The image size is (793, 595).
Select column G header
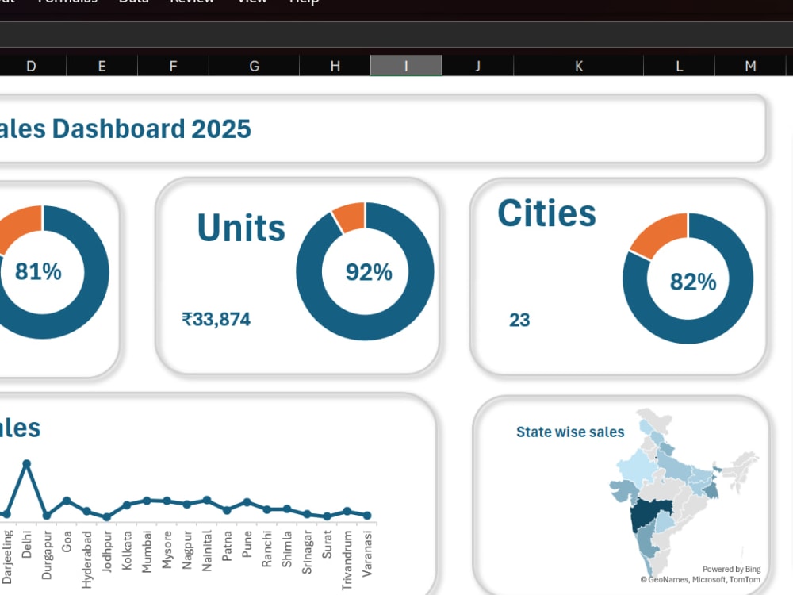pos(254,66)
